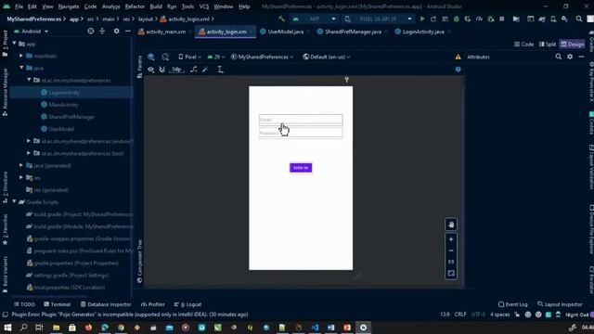Click the Debug app bug icon

coord(456,19)
